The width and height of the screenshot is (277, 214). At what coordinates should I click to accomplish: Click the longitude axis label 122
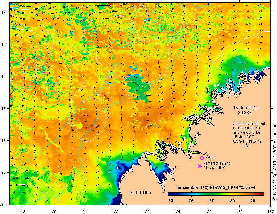point(115,211)
